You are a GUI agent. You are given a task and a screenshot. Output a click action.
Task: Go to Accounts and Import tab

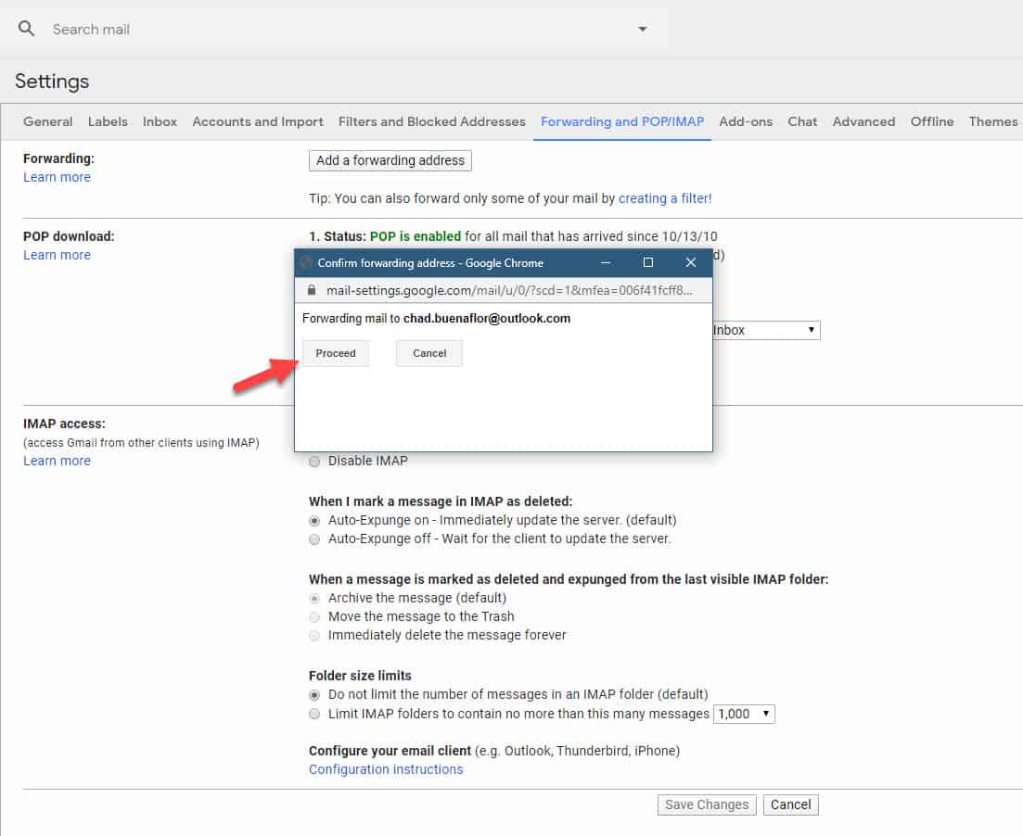[258, 121]
